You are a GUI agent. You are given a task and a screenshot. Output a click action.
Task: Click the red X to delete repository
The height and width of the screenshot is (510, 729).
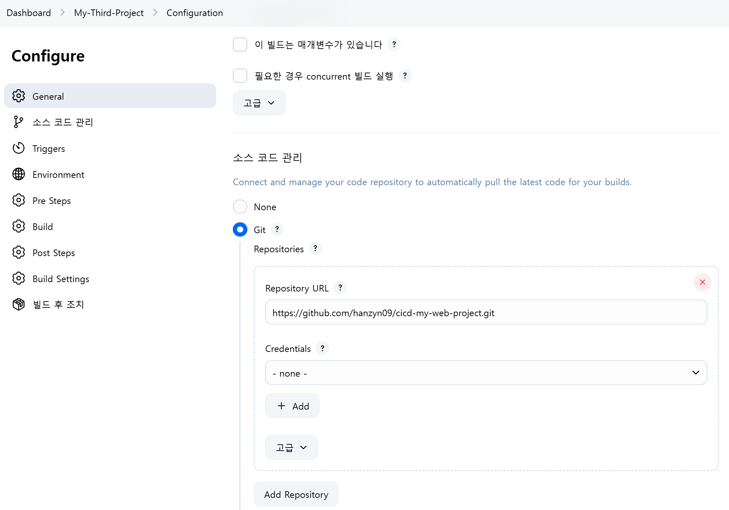click(702, 282)
